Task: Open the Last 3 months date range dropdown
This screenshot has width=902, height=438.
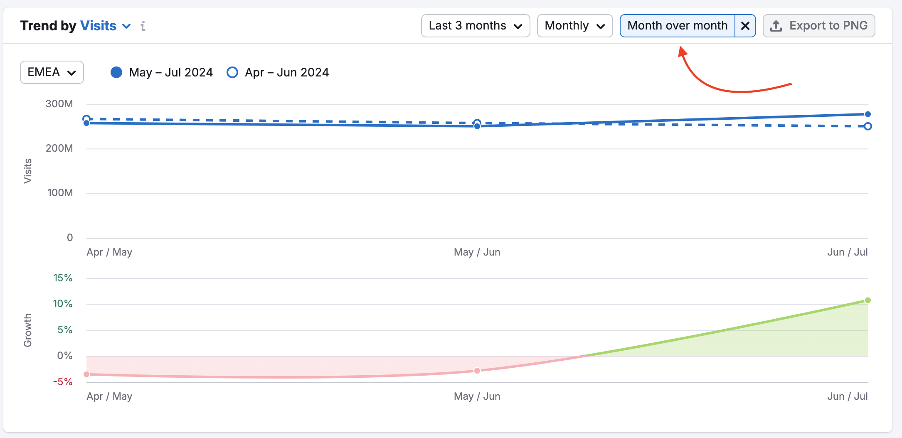Action: (x=476, y=26)
